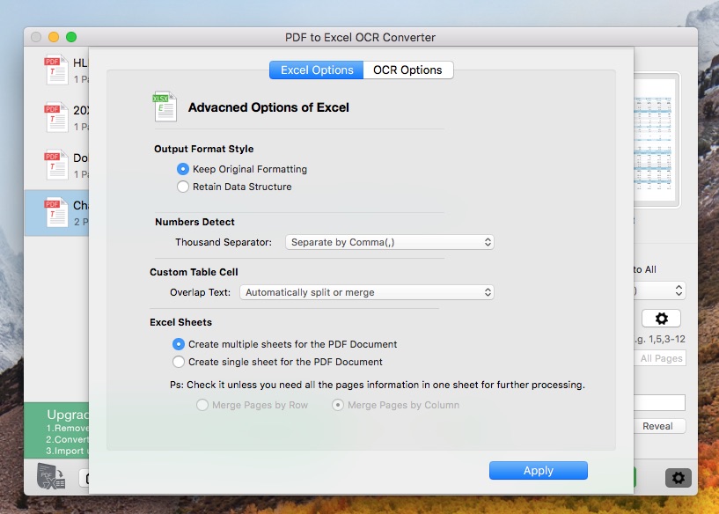Click the All Pages page range field
Image resolution: width=719 pixels, height=514 pixels.
tap(660, 358)
